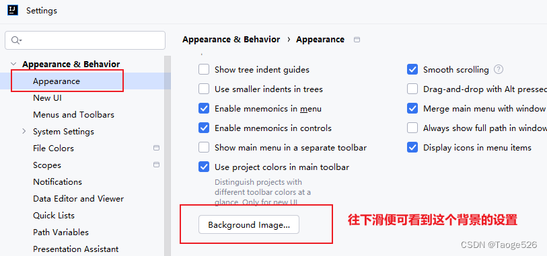
Task: Disable Smooth scrolling checkbox
Action: point(412,70)
